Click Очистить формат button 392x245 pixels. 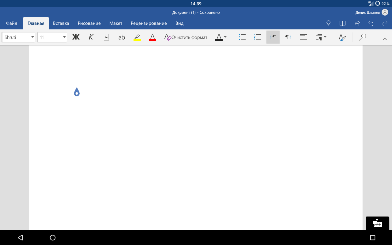coord(186,37)
